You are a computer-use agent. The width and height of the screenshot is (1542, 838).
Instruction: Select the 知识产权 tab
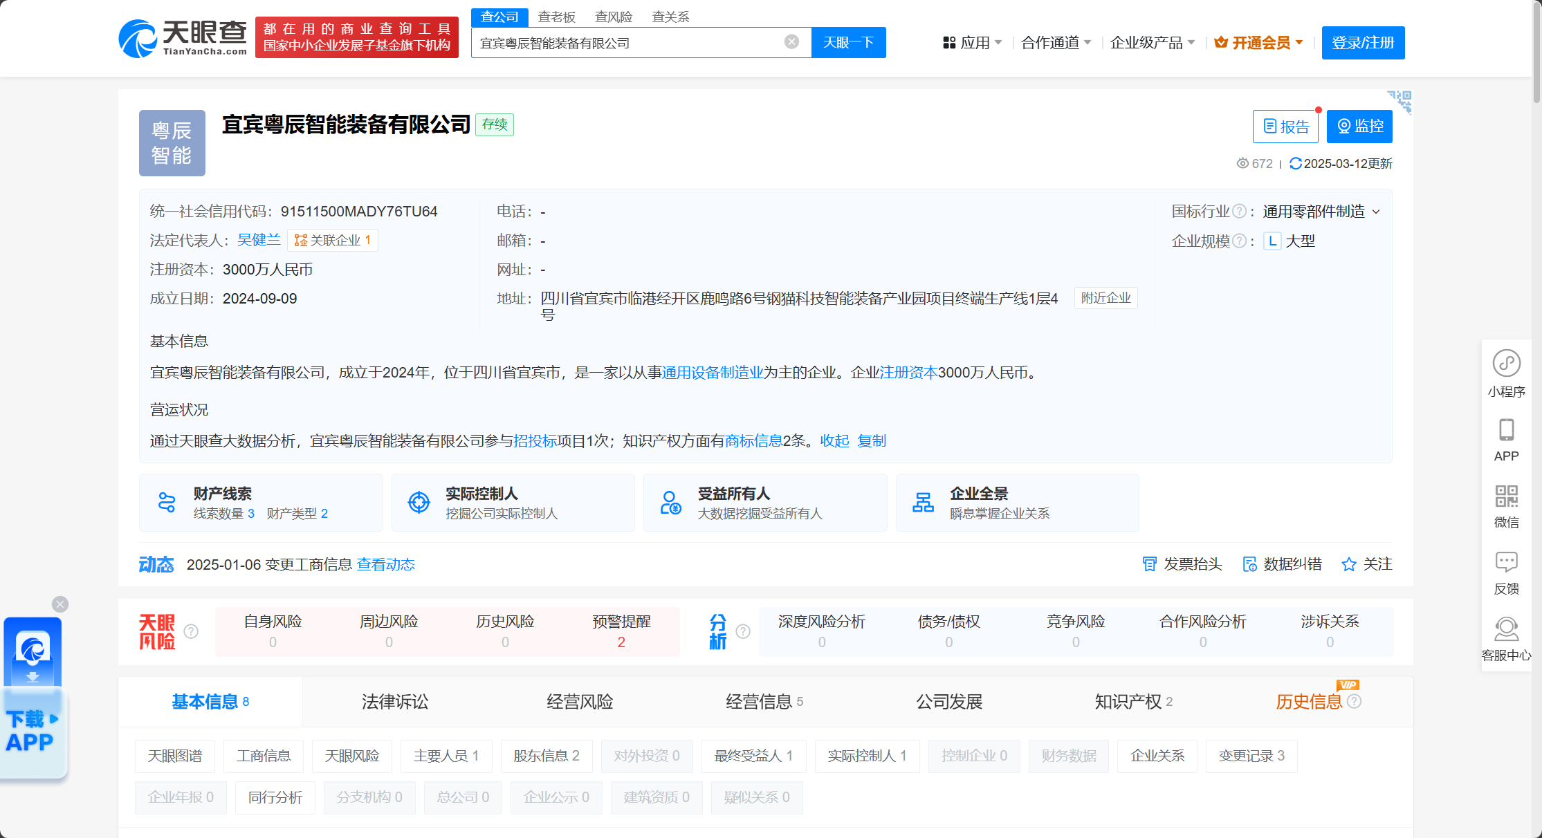coord(1134,702)
